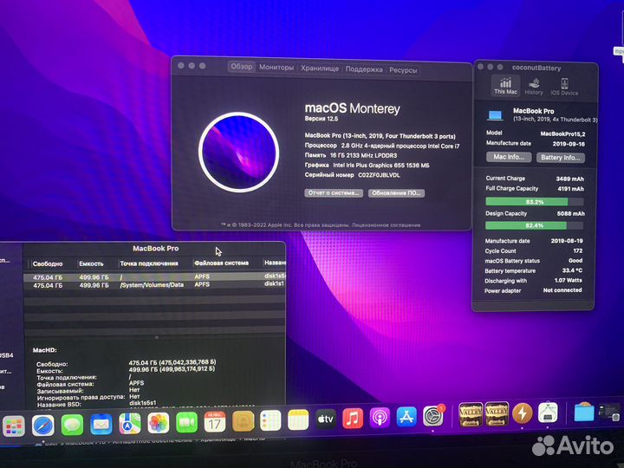
Task: Open App Store in the Dock
Action: tap(406, 417)
